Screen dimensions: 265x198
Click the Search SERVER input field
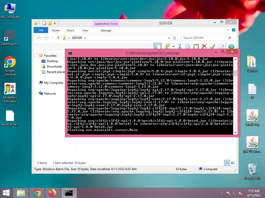click(x=207, y=38)
